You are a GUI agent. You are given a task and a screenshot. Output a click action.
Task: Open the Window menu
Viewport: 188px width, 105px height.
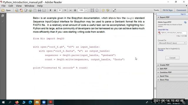(x=29, y=6)
